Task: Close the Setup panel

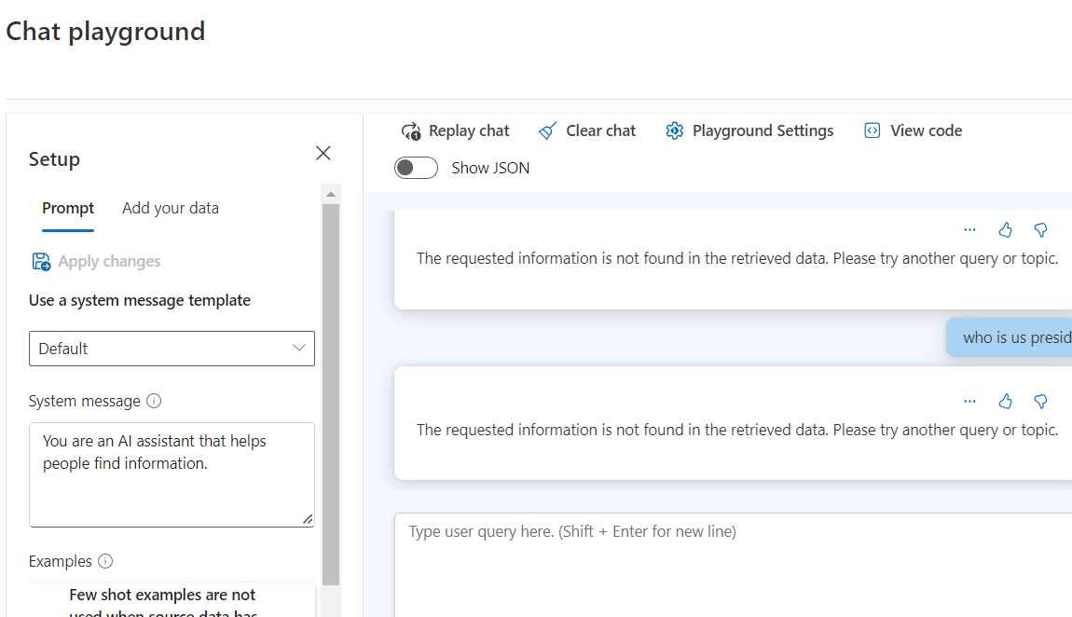Action: point(323,153)
